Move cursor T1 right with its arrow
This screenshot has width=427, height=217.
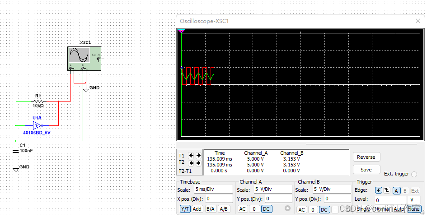point(198,156)
